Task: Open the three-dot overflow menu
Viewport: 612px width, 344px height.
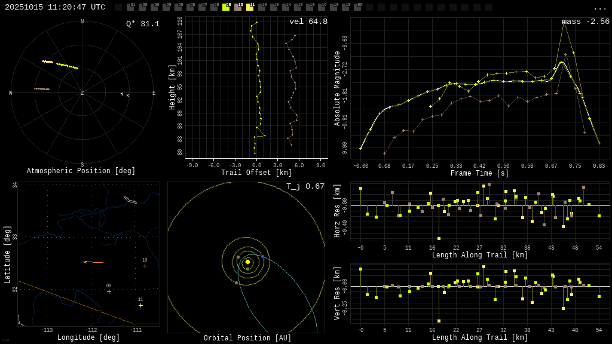Action: [599, 8]
